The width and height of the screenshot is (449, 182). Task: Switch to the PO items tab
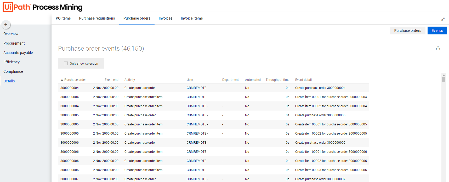click(63, 18)
